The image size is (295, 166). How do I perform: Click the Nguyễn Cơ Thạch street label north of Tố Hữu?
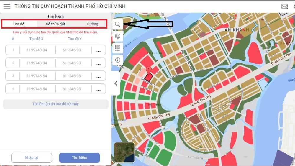click(187, 61)
